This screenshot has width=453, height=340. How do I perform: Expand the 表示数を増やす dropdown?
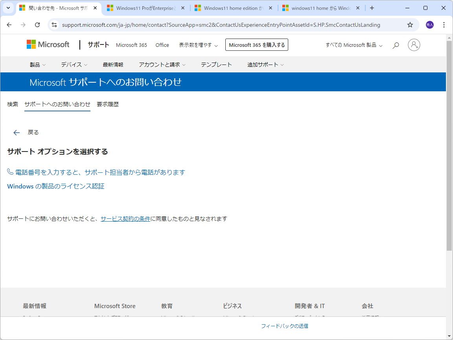198,45
